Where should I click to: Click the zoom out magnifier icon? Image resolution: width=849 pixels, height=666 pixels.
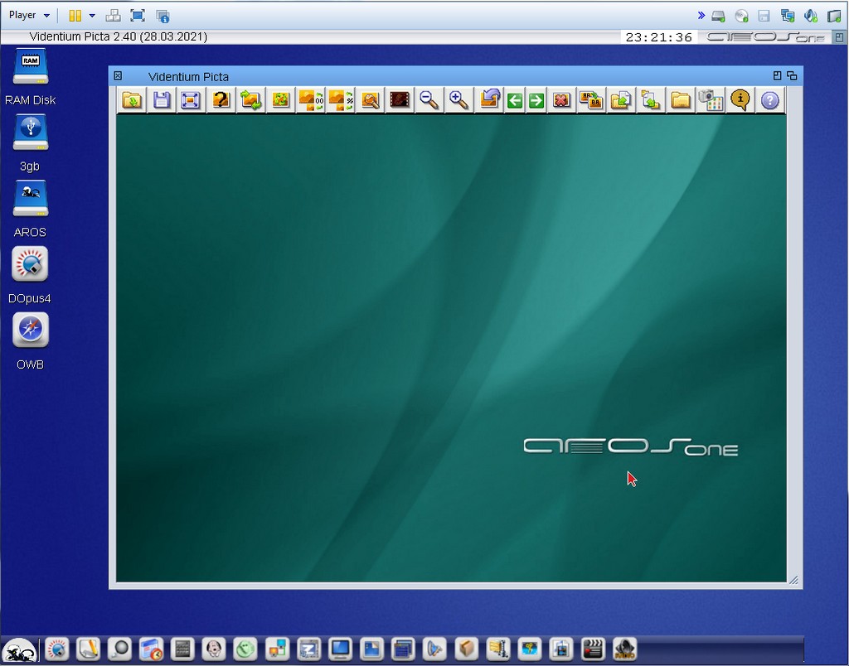(429, 100)
